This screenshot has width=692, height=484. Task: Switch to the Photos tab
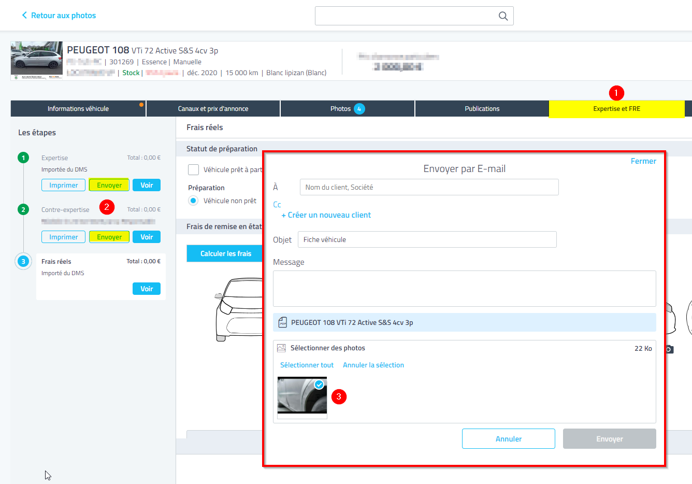(348, 109)
